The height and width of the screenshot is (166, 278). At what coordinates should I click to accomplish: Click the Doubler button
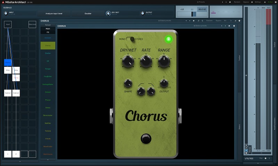click(88, 13)
